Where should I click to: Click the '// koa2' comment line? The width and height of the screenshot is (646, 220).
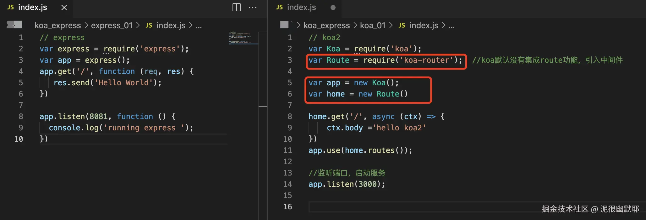pos(324,38)
